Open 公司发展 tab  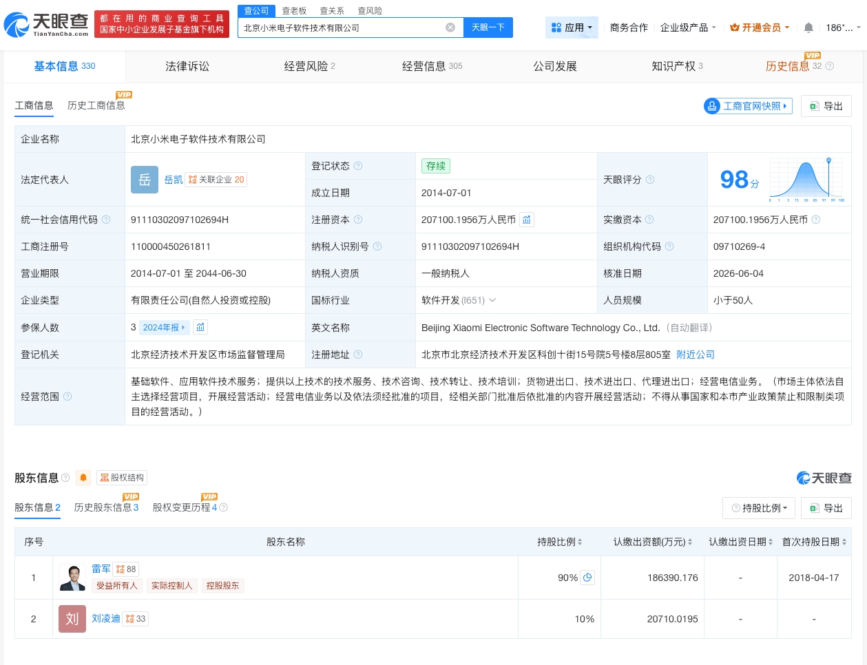555,66
